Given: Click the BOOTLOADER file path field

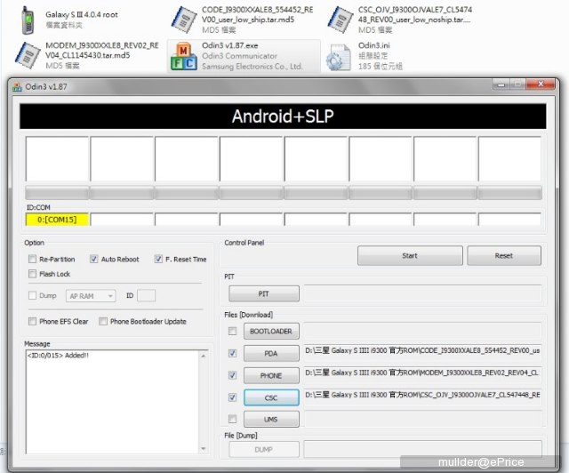Looking at the screenshot, I should 423,331.
